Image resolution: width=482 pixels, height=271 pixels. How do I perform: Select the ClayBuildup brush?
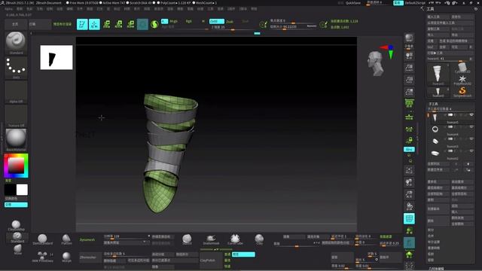16,226
